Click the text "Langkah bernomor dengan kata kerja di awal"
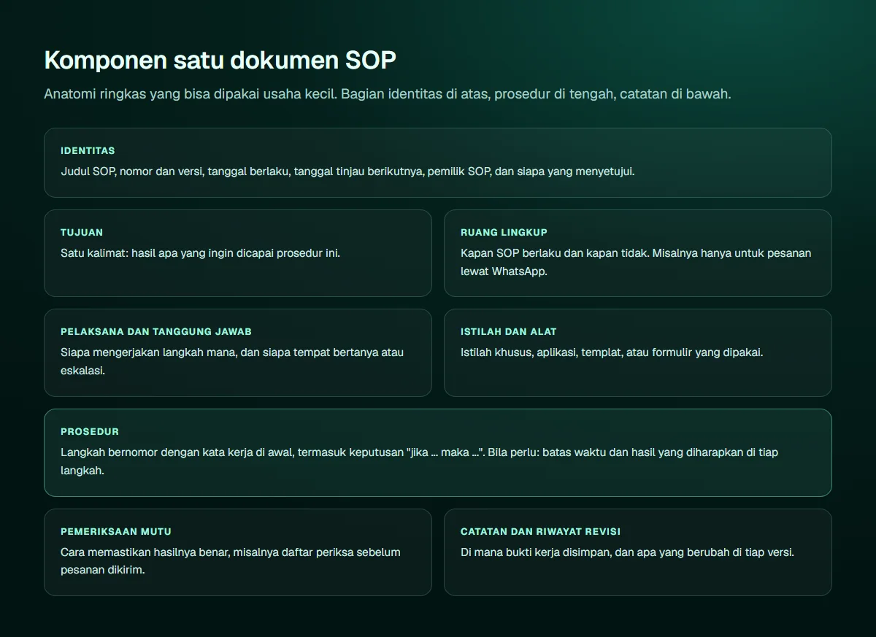The width and height of the screenshot is (876, 637). pos(175,452)
